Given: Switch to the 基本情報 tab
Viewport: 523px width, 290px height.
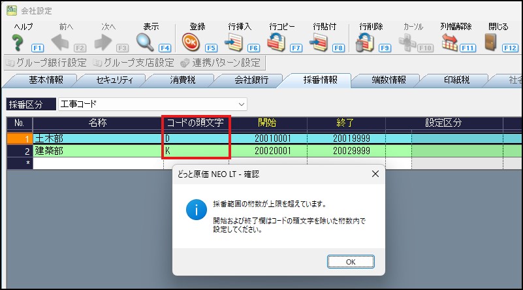Looking at the screenshot, I should pos(46,80).
